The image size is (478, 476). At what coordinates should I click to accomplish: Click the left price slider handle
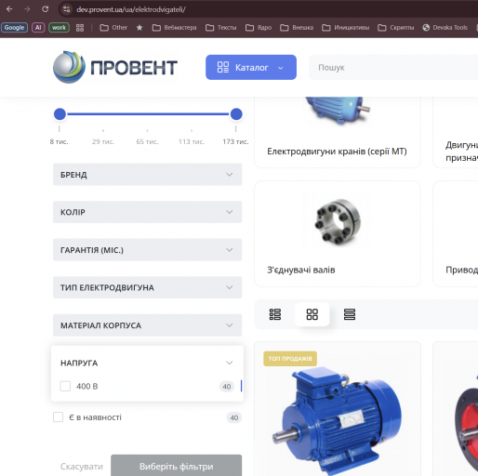pos(60,114)
